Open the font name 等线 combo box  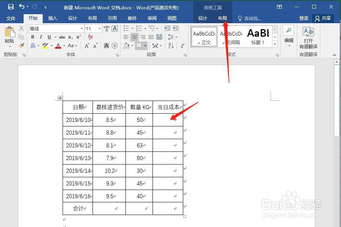pyautogui.click(x=56, y=29)
